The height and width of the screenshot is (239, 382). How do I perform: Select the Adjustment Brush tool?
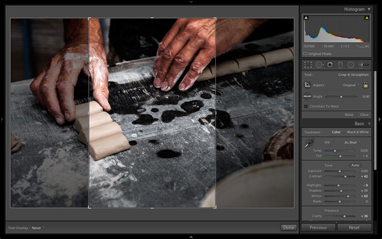(364, 64)
